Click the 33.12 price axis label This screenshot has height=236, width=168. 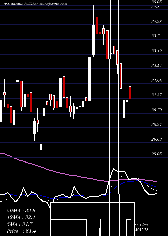point(157,51)
